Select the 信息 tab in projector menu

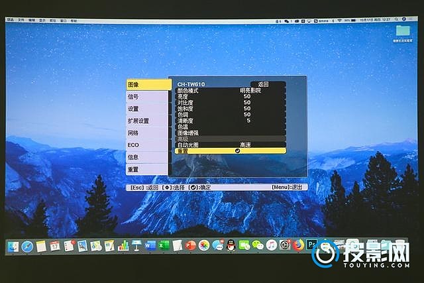[147, 157]
